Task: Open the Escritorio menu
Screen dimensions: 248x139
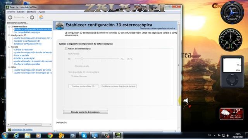Action: pos(31,12)
